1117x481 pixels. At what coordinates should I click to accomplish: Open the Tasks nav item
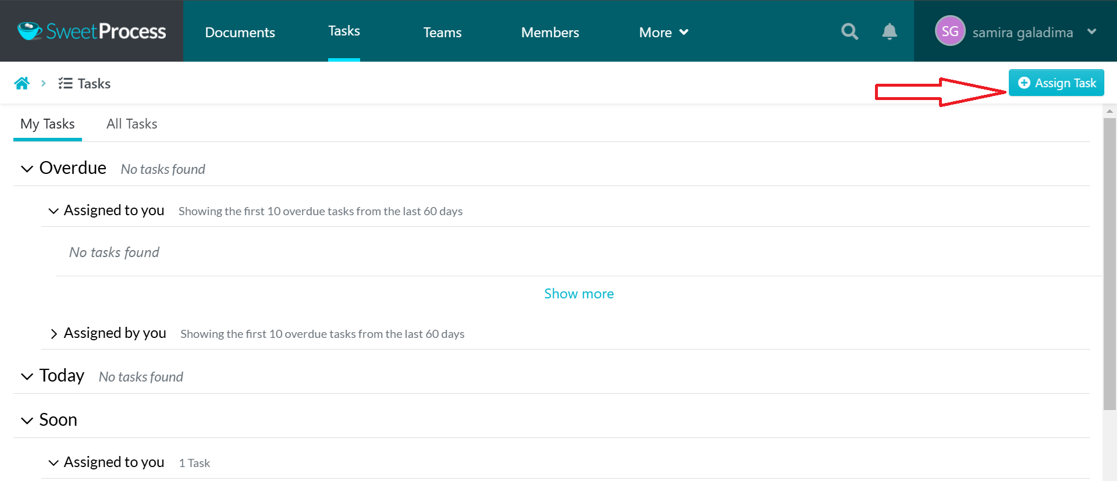344,31
